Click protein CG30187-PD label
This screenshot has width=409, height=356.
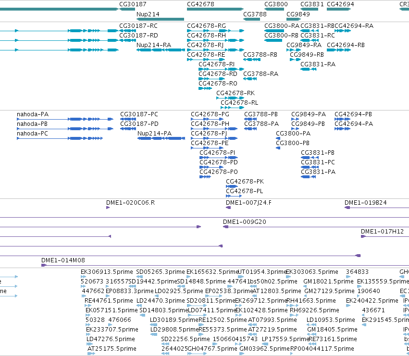pyautogui.click(x=139, y=124)
